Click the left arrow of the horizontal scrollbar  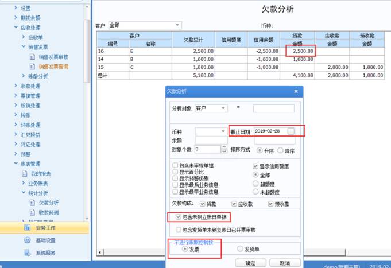[100, 253]
